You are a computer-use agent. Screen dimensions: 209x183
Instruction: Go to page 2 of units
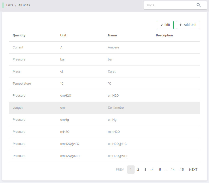pos(138,170)
